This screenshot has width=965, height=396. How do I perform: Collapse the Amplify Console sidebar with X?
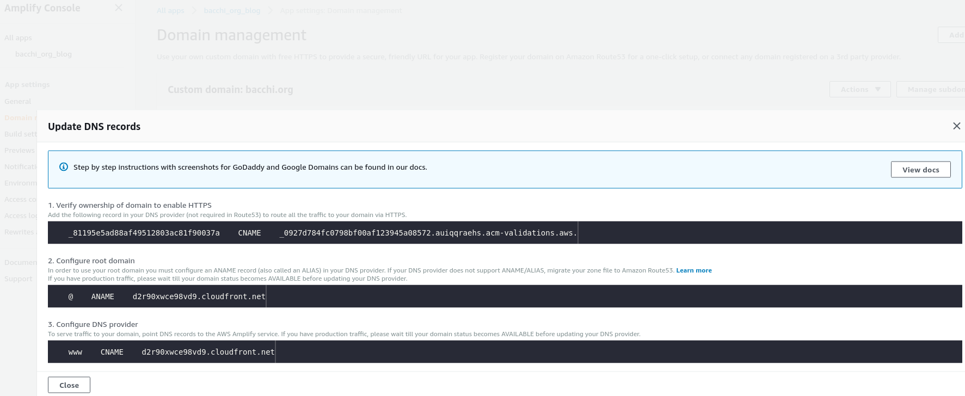(119, 8)
